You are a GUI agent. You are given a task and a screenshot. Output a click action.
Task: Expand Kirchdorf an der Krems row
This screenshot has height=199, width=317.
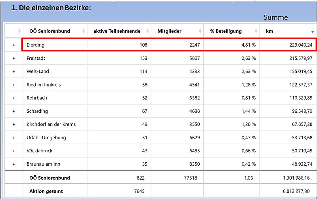pyautogui.click(x=13, y=124)
